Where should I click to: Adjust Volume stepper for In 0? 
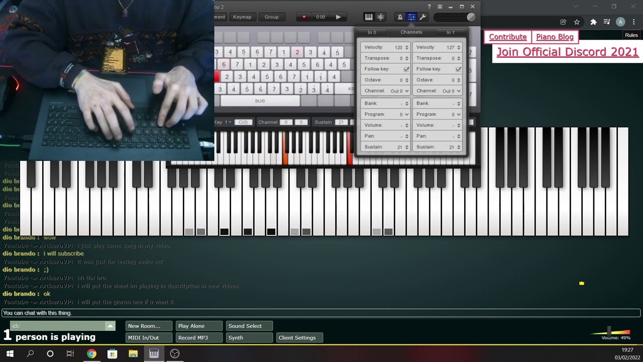pos(407,125)
